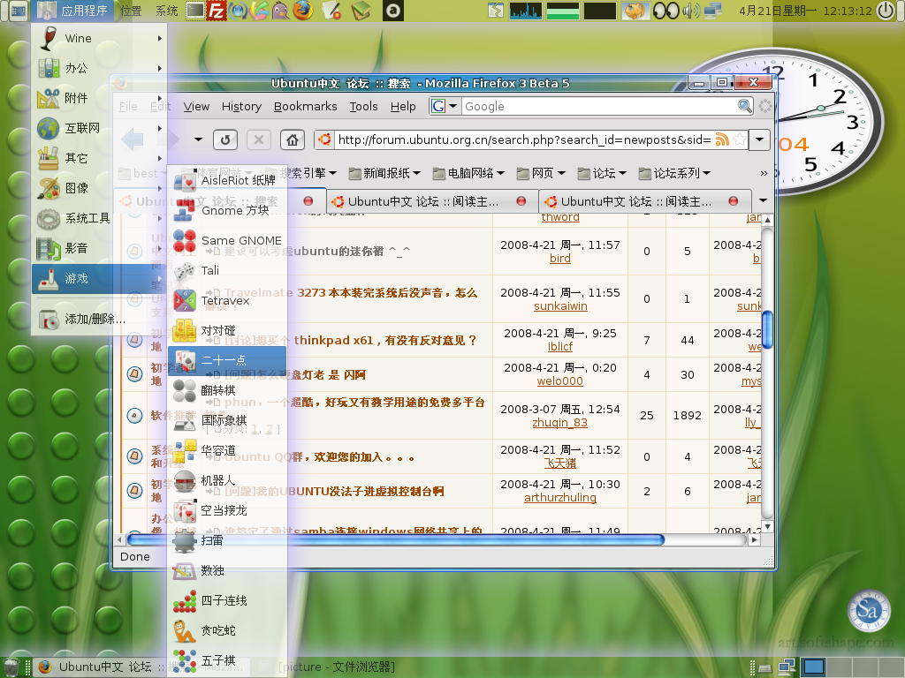Image resolution: width=905 pixels, height=678 pixels.
Task: Open the Help menu
Action: pos(403,107)
